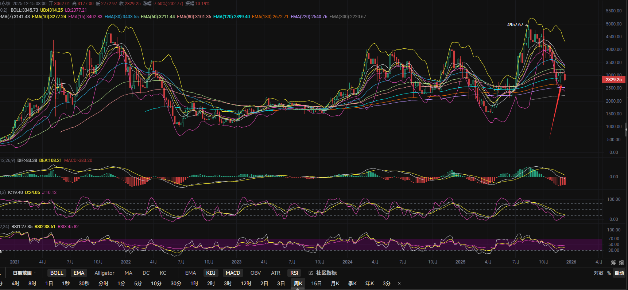Switch to 对数 logarithmic scale
Image resolution: width=628 pixels, height=290 pixels.
[598, 273]
